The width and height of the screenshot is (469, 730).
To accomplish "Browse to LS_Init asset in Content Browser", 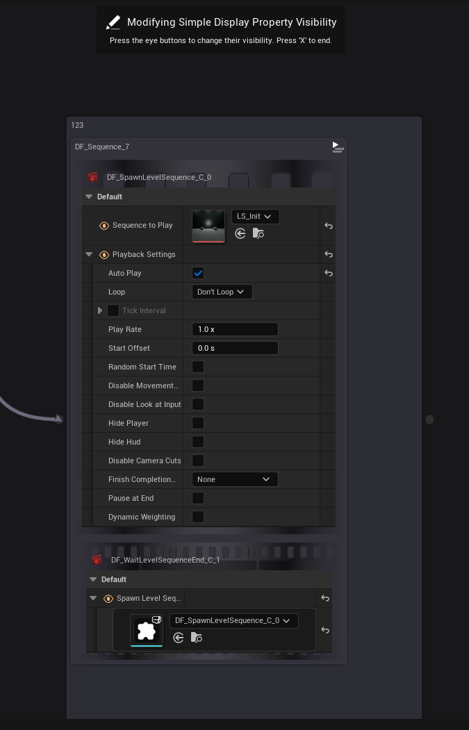I will click(258, 234).
